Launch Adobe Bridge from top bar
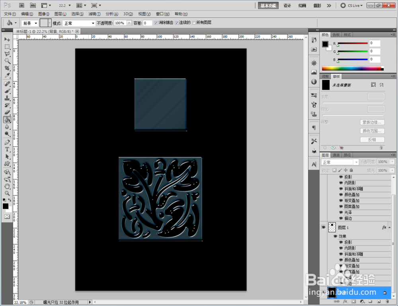 point(22,5)
